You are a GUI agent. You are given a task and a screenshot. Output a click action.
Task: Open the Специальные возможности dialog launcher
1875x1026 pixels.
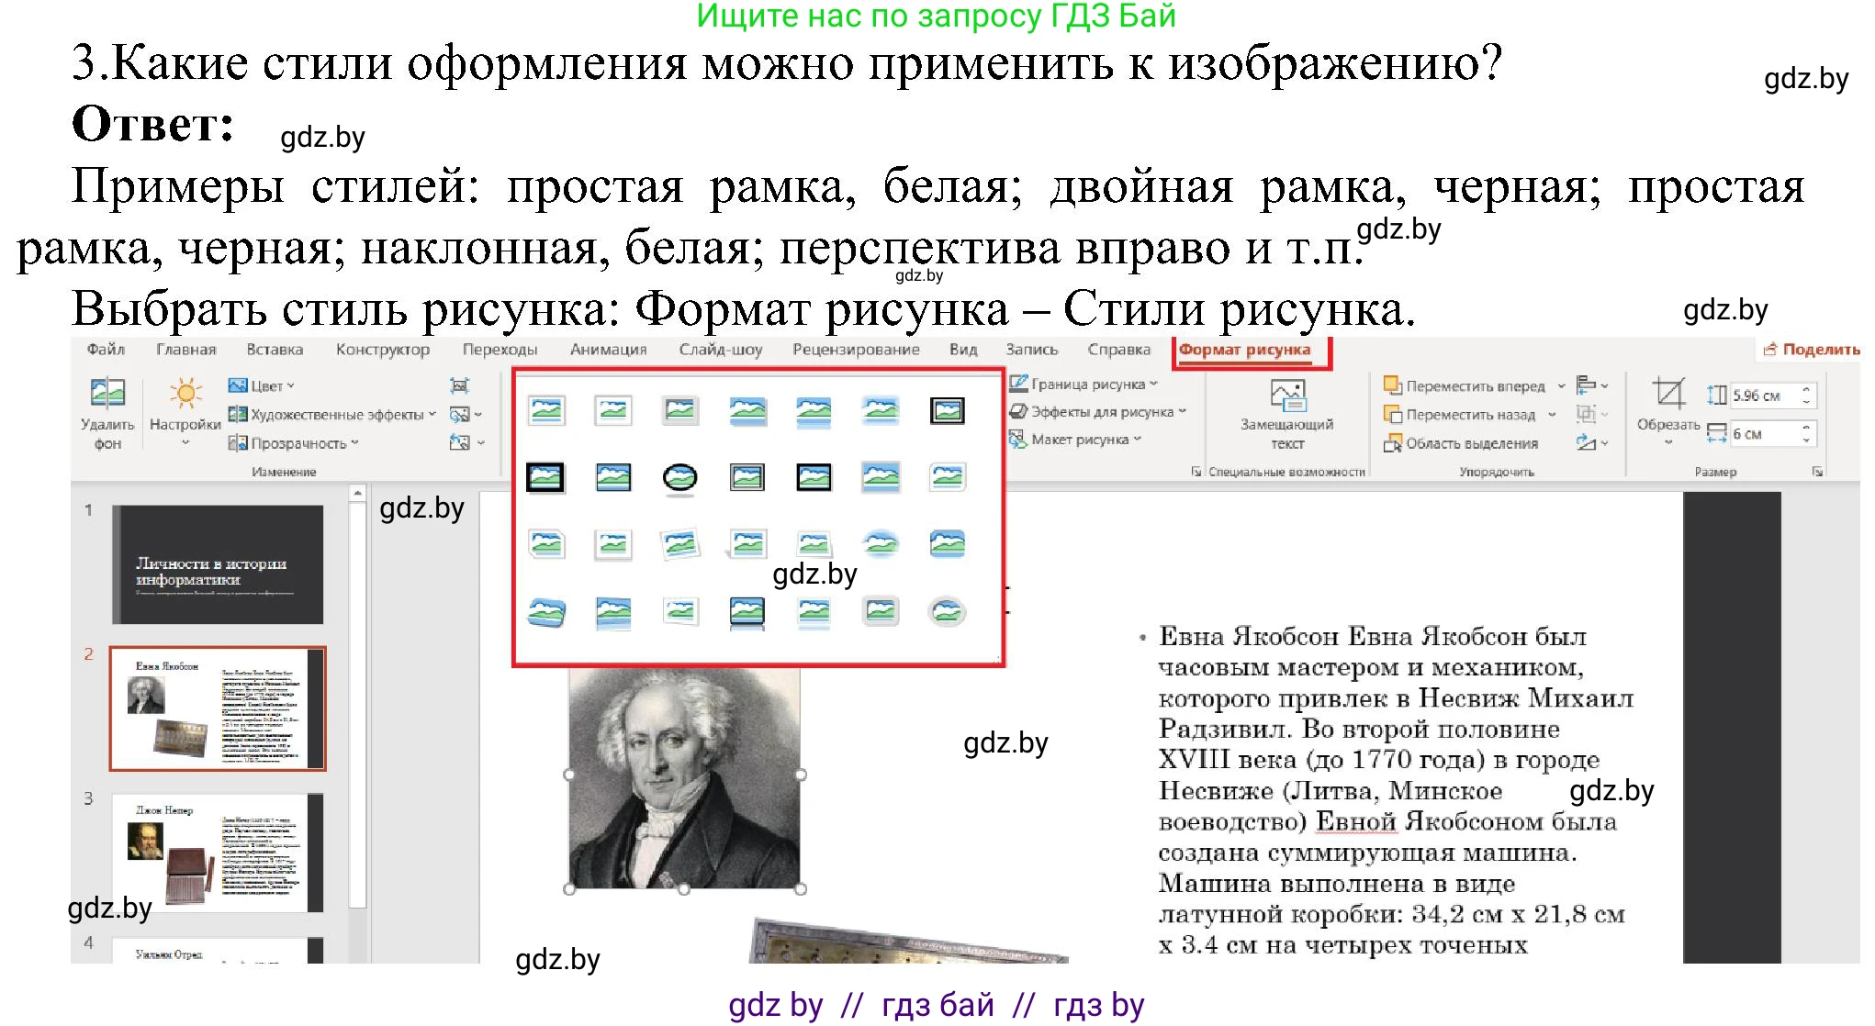pos(1196,471)
